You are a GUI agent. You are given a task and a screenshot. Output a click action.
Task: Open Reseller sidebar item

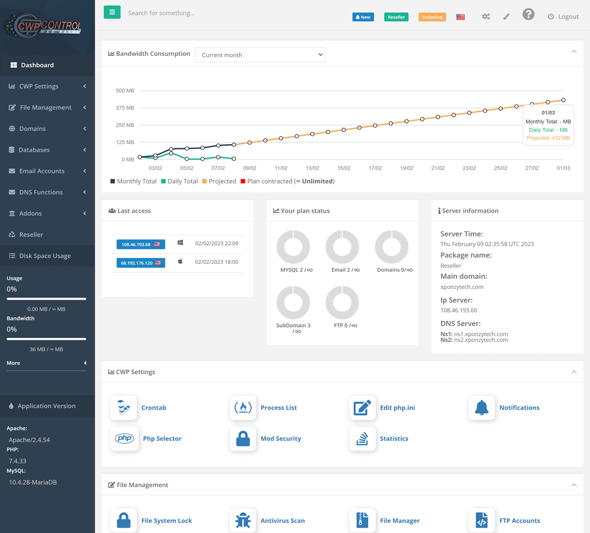coord(47,235)
